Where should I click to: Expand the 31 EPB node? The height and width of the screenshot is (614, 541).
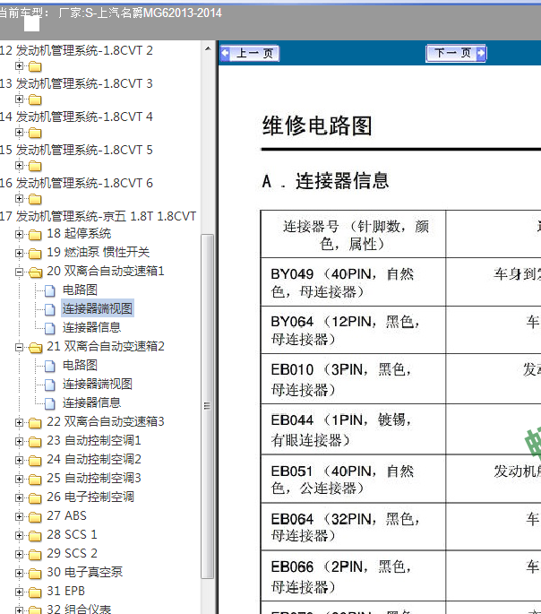point(19,592)
